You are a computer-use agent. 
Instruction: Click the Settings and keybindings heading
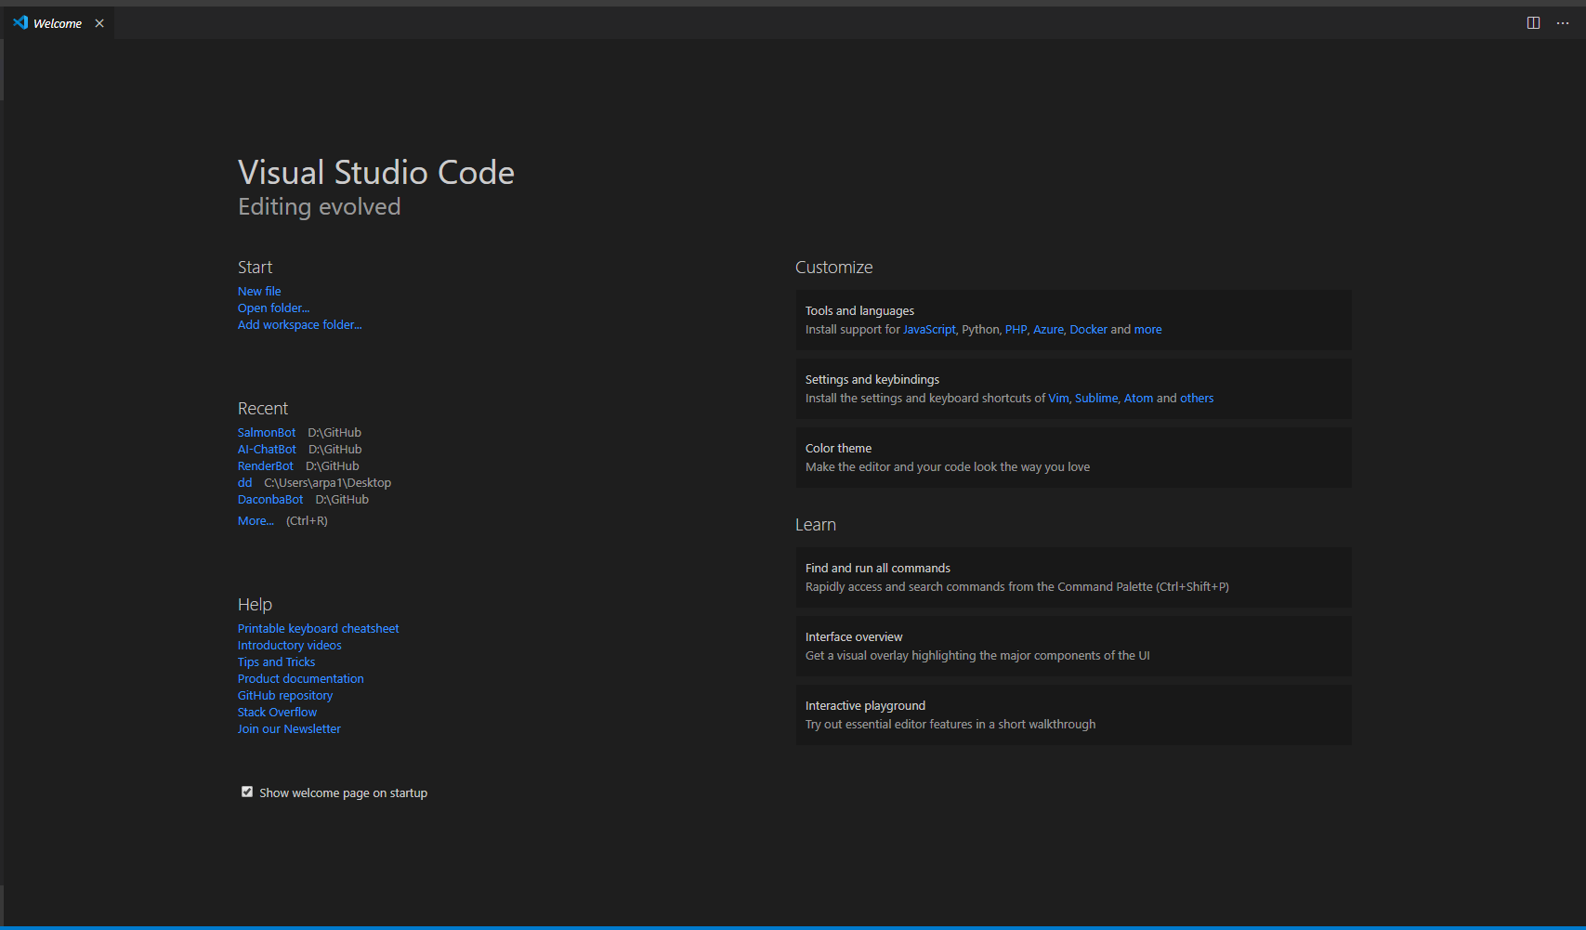[x=872, y=379]
